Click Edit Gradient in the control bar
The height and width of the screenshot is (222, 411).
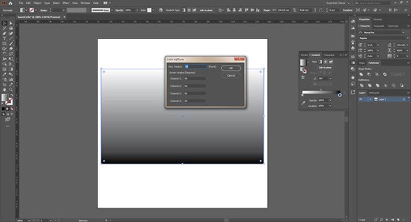[206, 10]
